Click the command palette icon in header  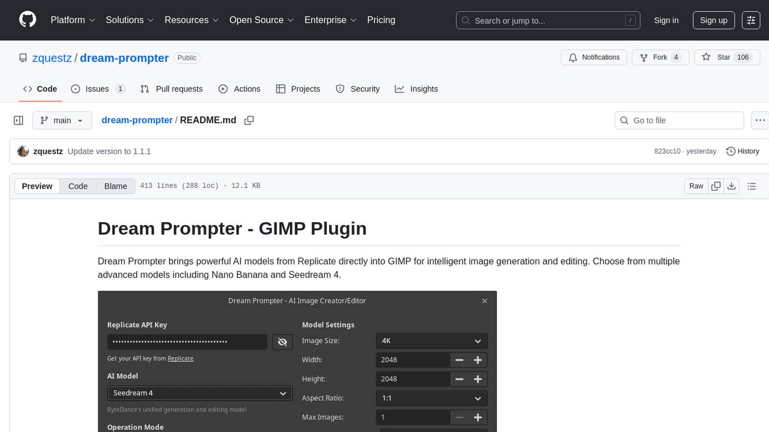point(751,20)
